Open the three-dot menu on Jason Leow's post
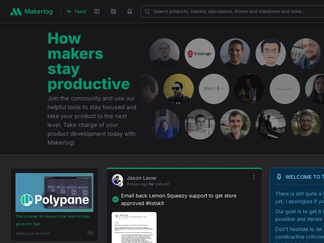This screenshot has width=324, height=243. 254,177
